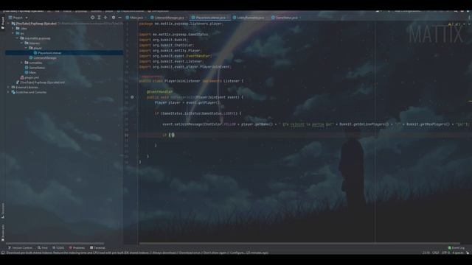Expand External Libraries node
The width and height of the screenshot is (472, 265).
(8, 87)
